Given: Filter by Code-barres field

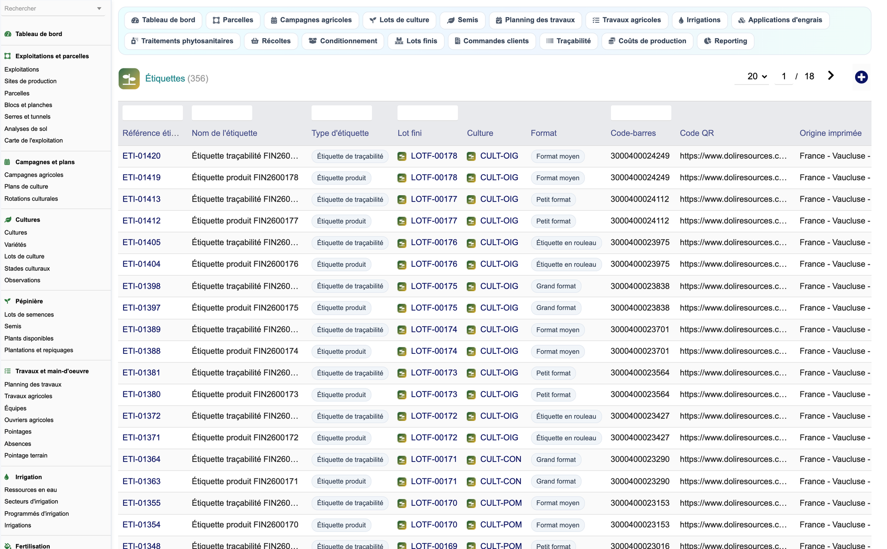Looking at the screenshot, I should tap(641, 113).
